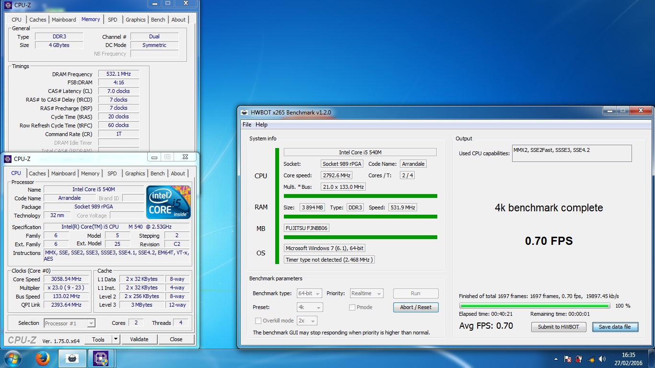Click CPU-Z icon in Processor window titlebar
The height and width of the screenshot is (368, 655).
click(8, 159)
